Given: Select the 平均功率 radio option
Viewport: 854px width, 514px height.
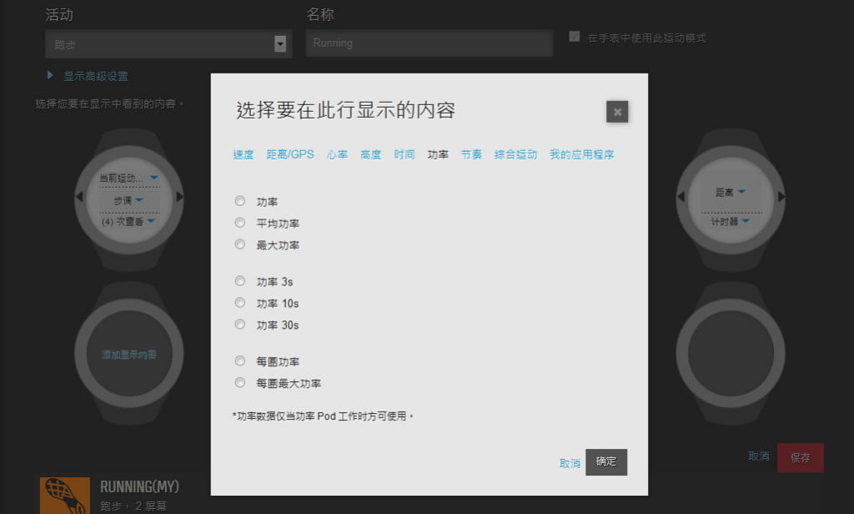Looking at the screenshot, I should point(240,223).
